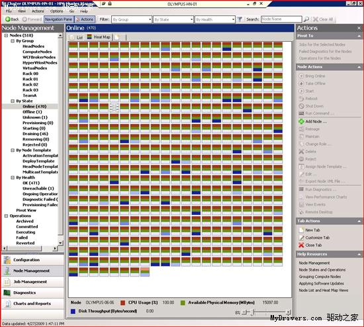This screenshot has height=327, width=364.
Task: Click the green Add Node plus icon
Action: (301, 121)
